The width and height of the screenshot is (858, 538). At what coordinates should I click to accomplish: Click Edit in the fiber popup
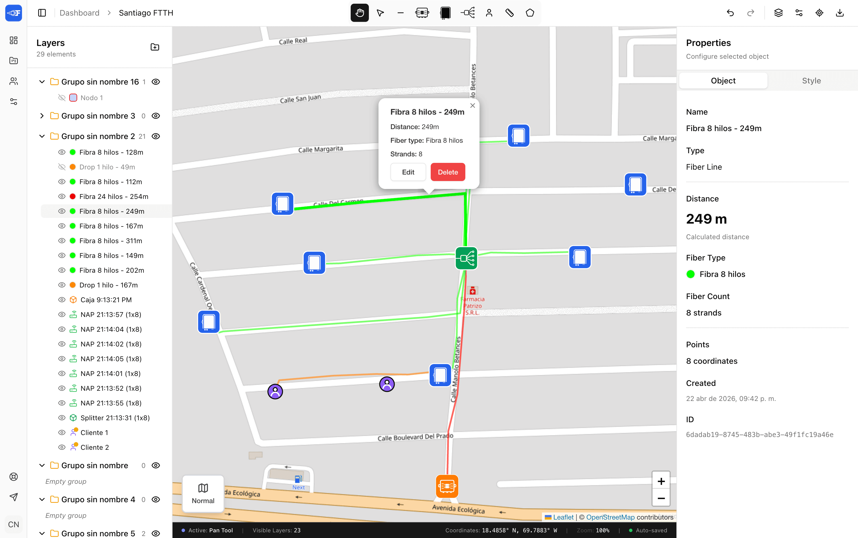pos(408,172)
